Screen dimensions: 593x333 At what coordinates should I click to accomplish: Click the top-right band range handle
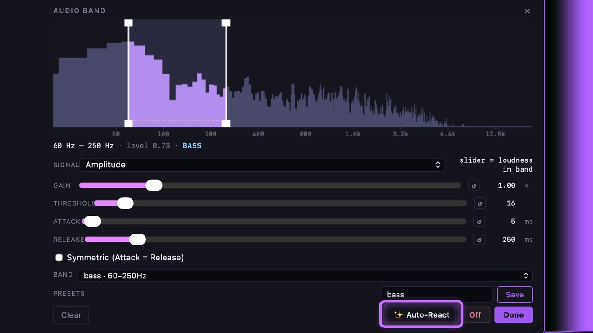[x=226, y=23]
